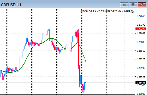Click the 1.26225 price scale label
The width and height of the screenshot is (148, 95).
141,59
